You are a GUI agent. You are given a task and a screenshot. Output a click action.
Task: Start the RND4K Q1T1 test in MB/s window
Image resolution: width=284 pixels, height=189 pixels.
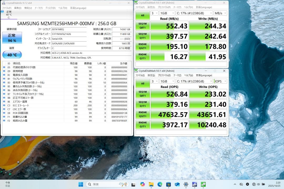tap(142, 56)
